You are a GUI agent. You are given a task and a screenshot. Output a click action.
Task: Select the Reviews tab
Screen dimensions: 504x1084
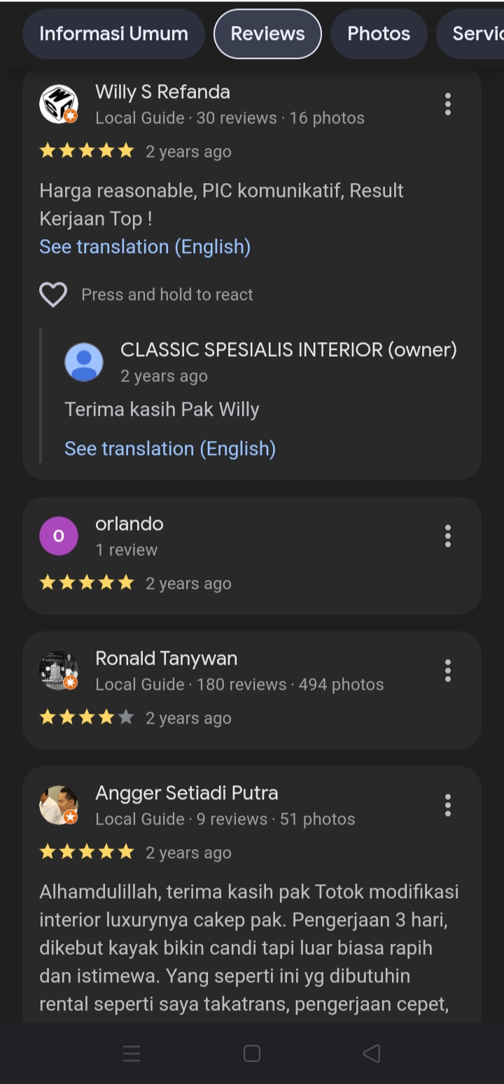click(x=267, y=34)
